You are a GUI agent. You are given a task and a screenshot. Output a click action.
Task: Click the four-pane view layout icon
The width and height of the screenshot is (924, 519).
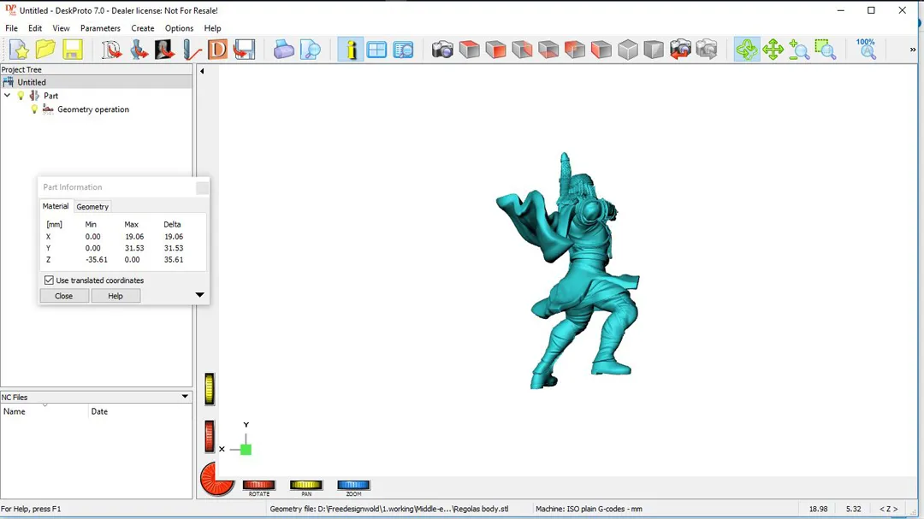coord(376,50)
